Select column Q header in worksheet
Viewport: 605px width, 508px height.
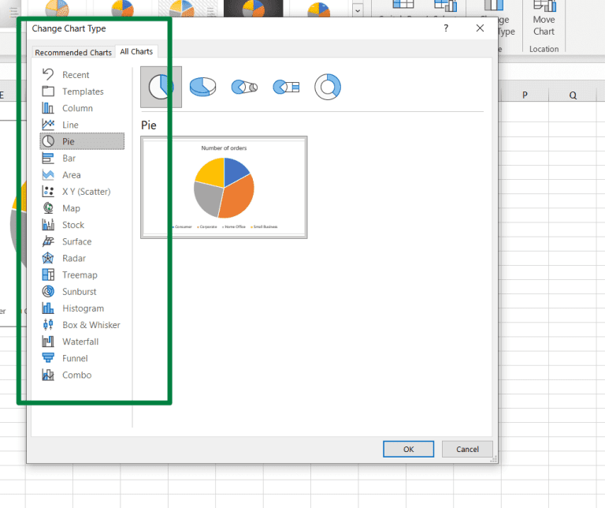(x=573, y=95)
